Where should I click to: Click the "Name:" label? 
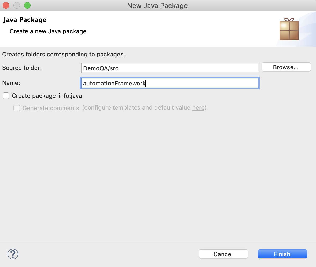click(11, 83)
